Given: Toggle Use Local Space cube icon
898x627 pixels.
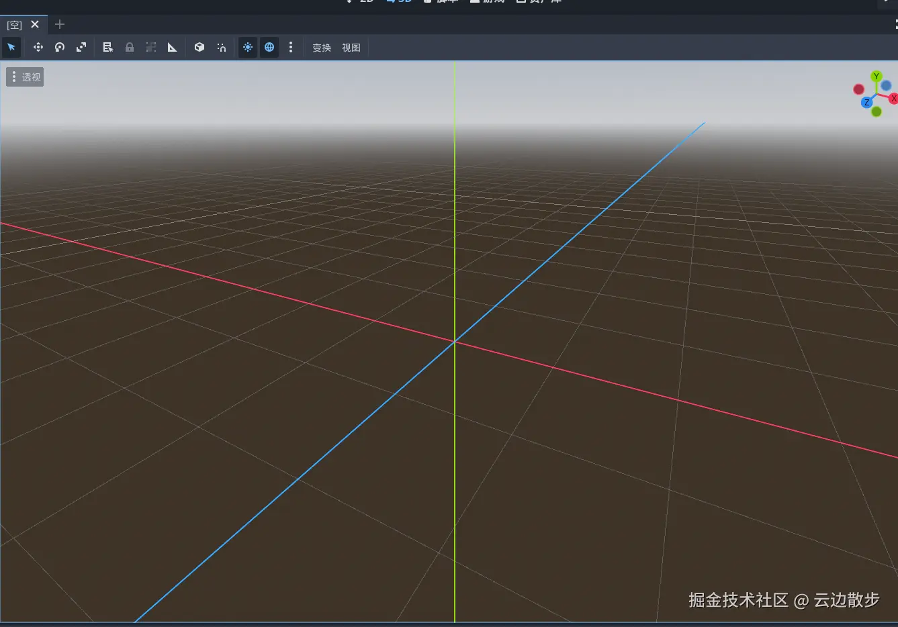Looking at the screenshot, I should (x=199, y=48).
